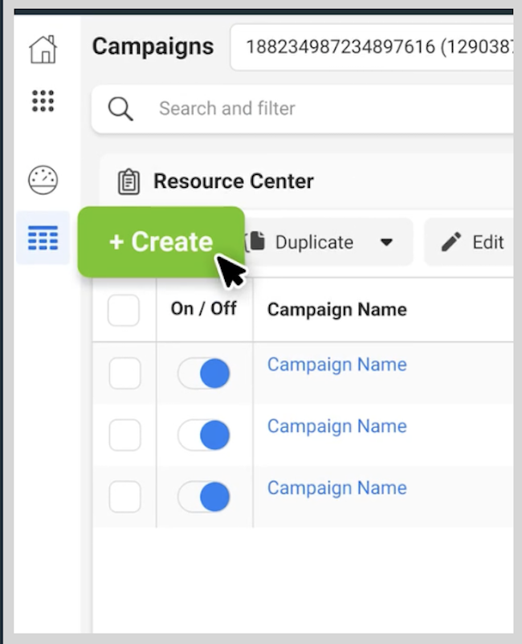The height and width of the screenshot is (644, 522).
Task: Open the Home icon in sidebar
Action: (43, 49)
